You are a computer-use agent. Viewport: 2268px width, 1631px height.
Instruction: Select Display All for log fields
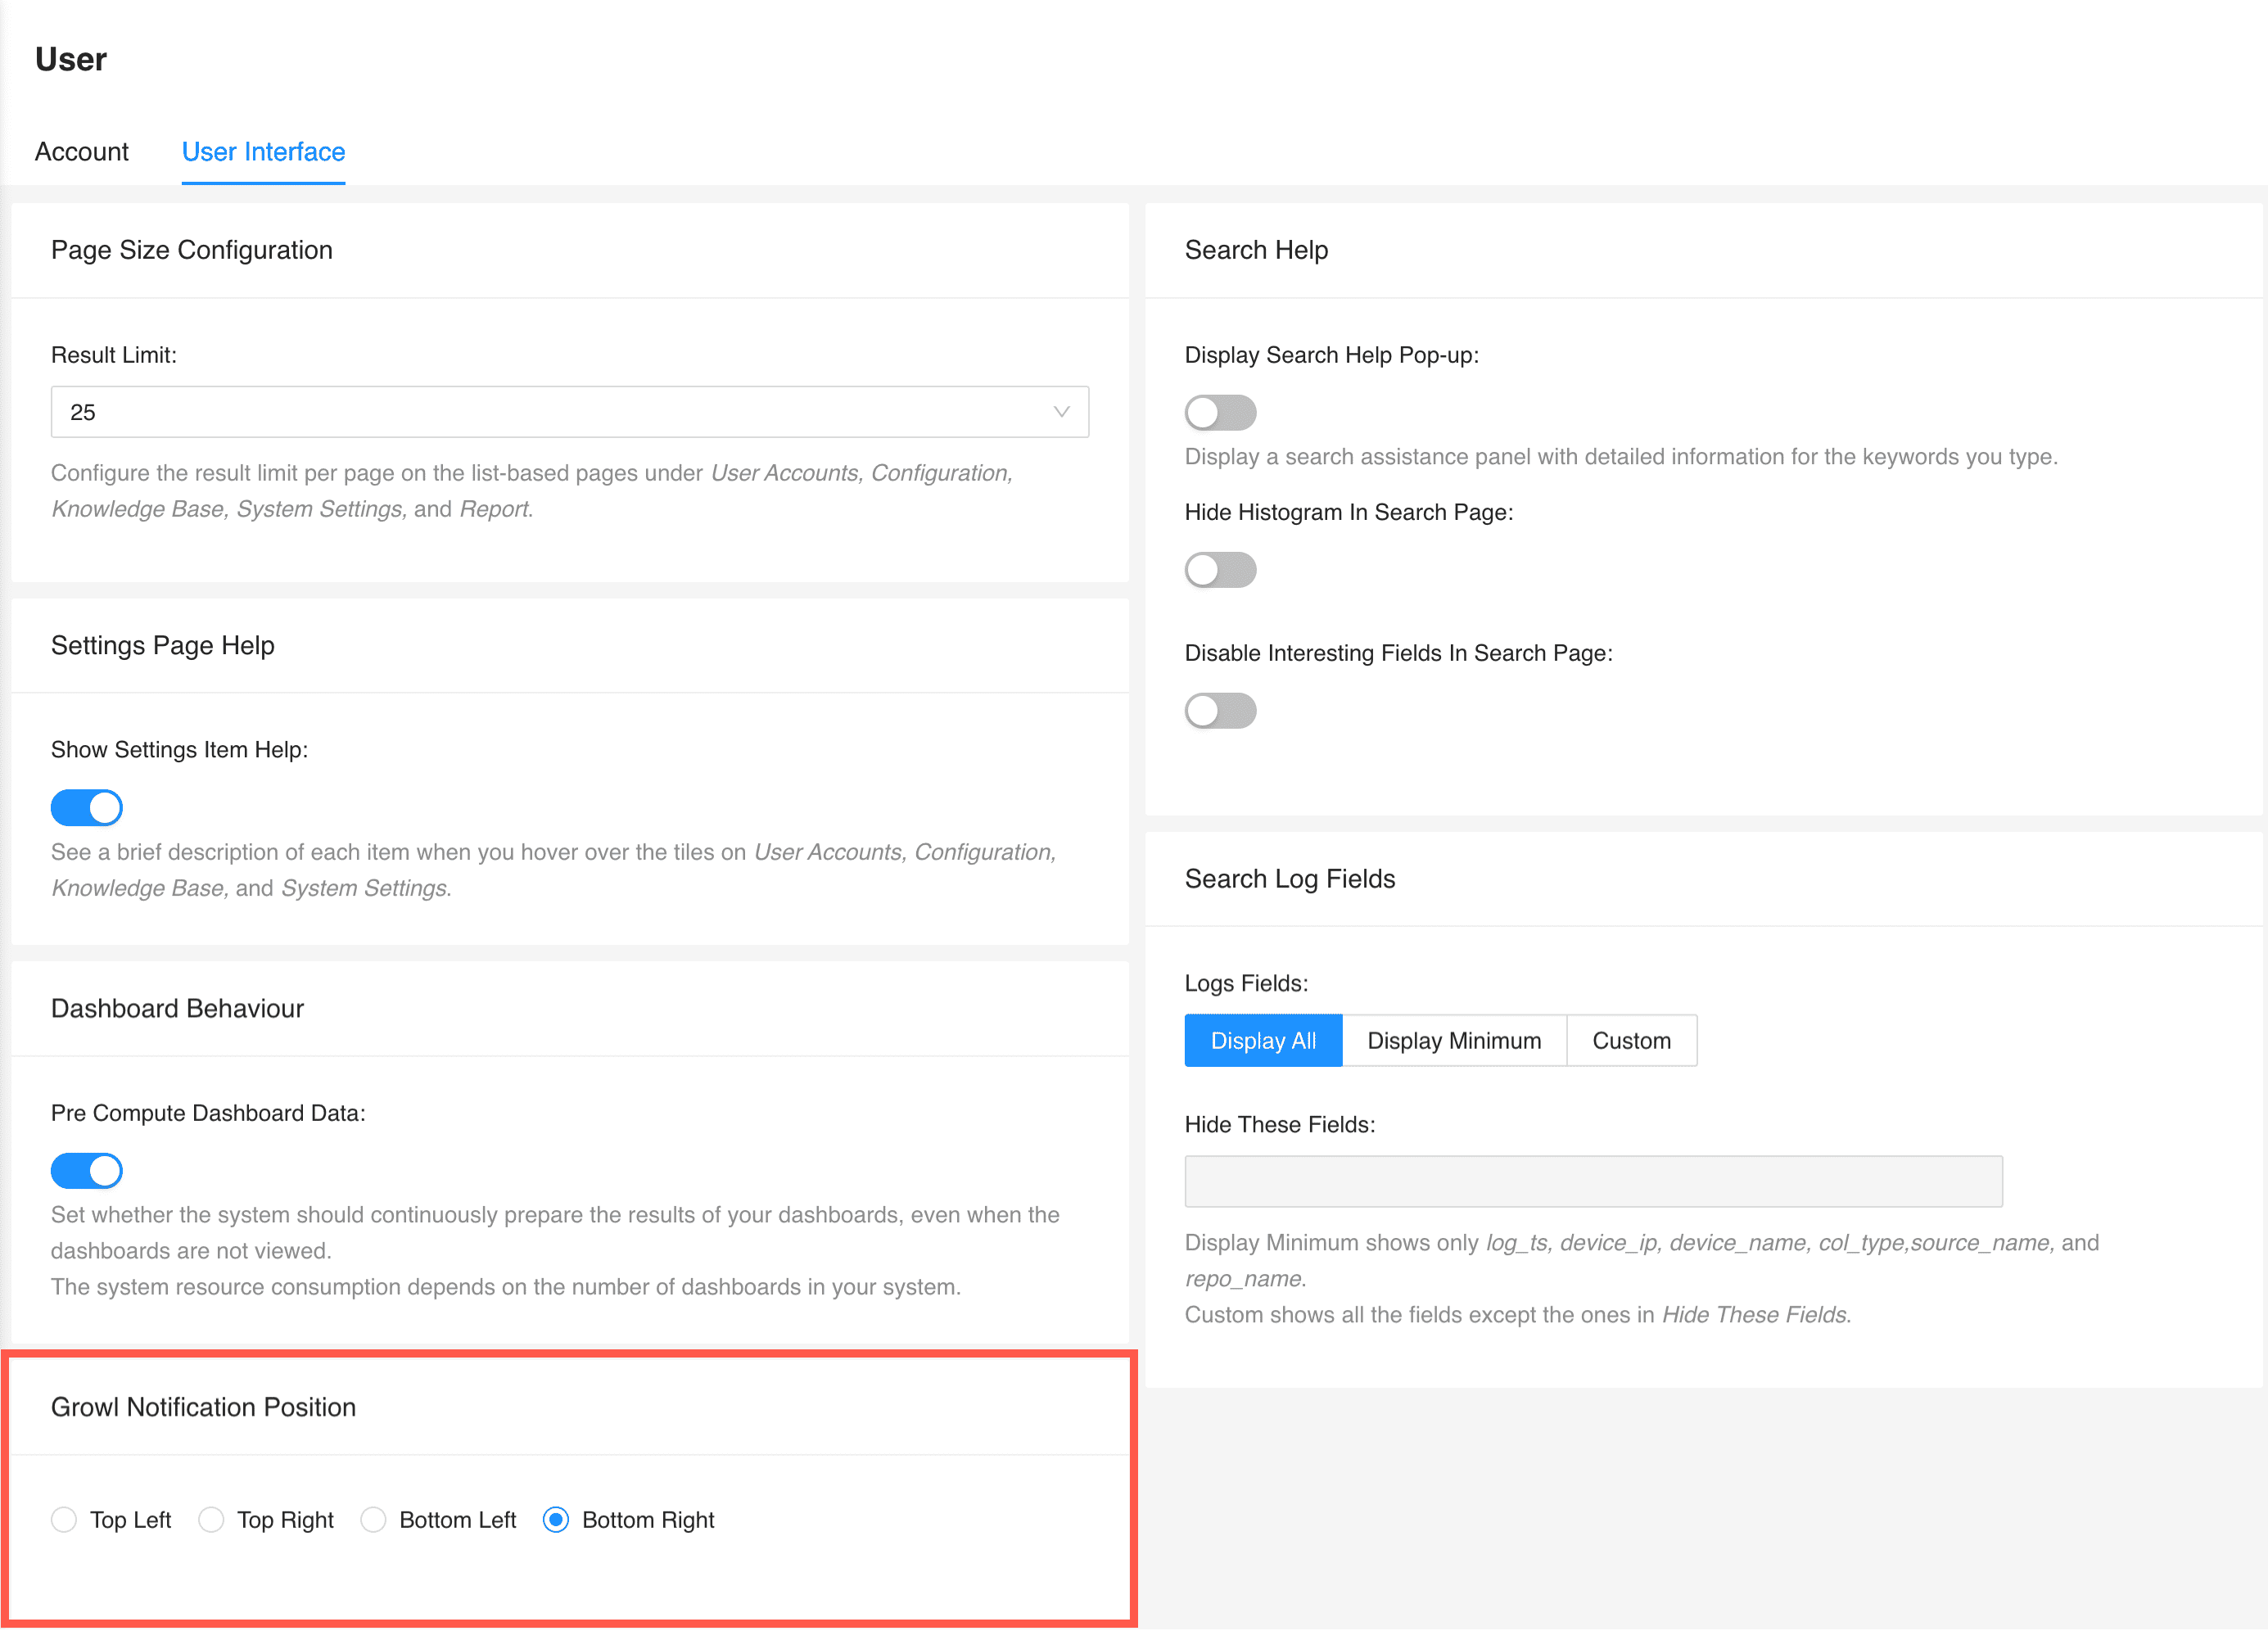[1263, 1040]
